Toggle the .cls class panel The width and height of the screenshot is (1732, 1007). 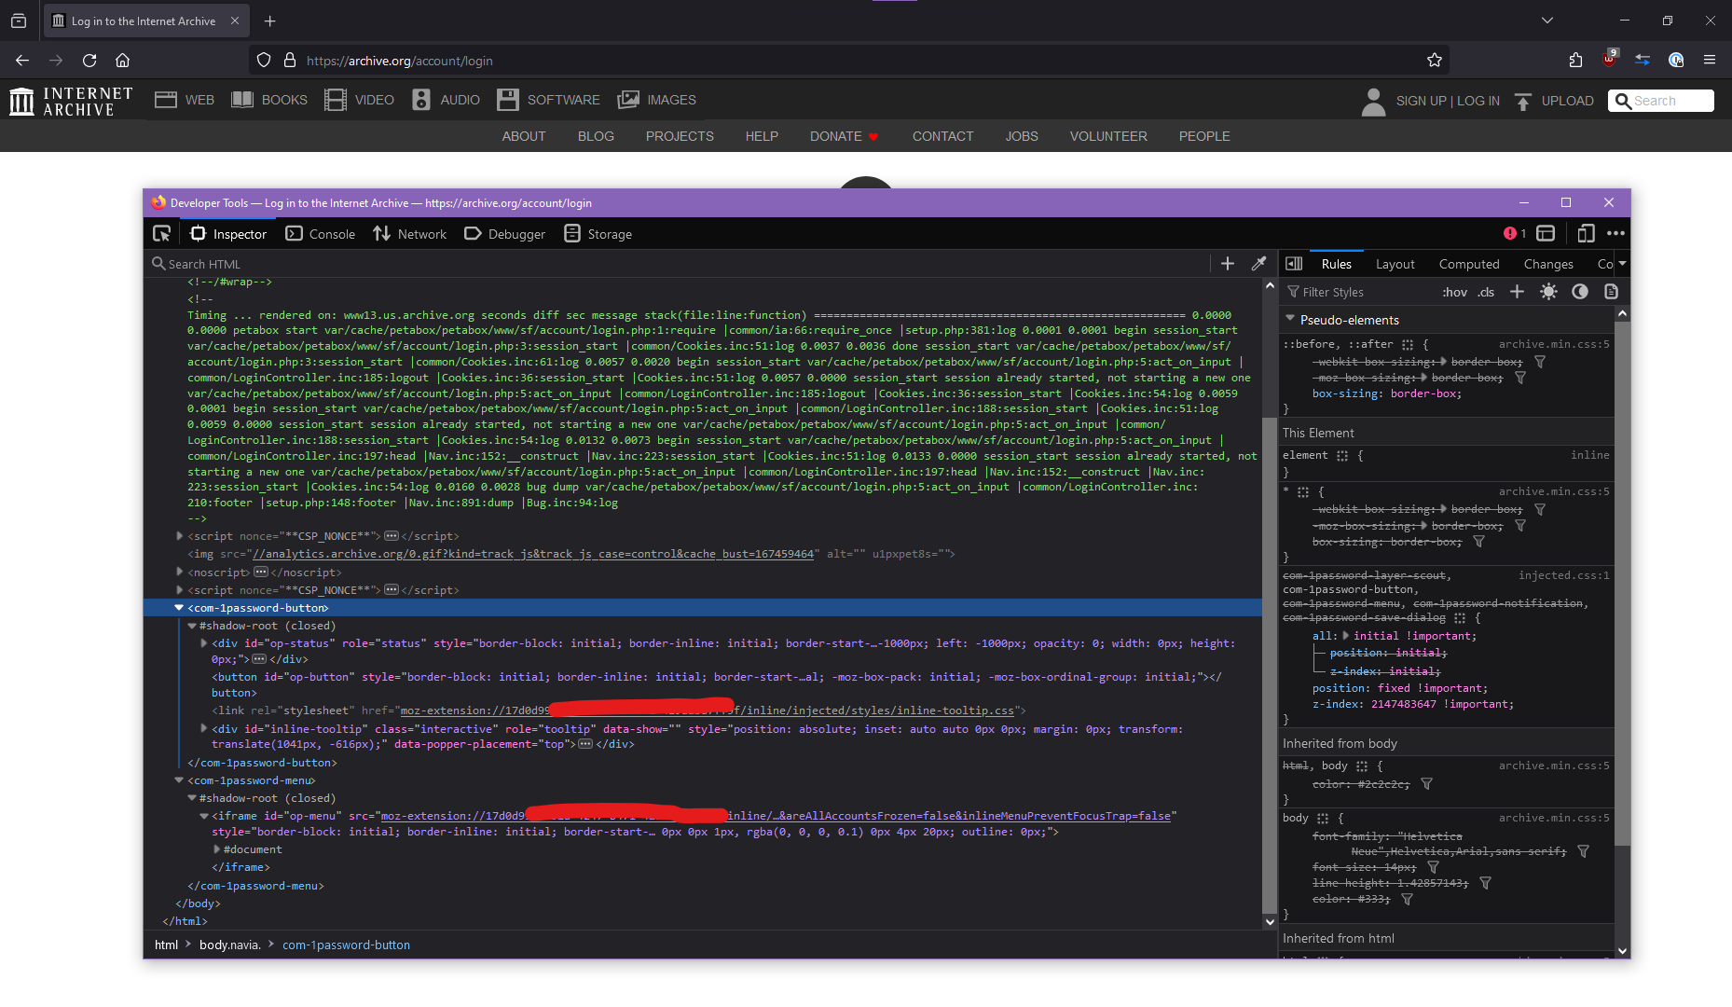point(1486,292)
